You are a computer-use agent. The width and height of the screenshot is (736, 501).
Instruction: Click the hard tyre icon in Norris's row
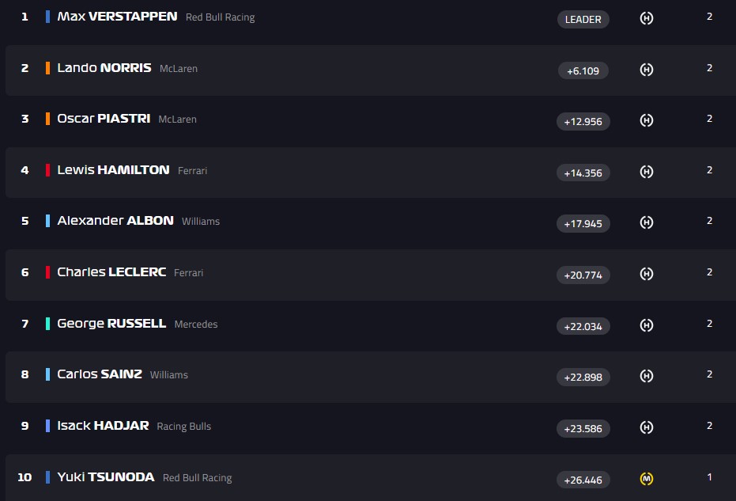coord(646,70)
